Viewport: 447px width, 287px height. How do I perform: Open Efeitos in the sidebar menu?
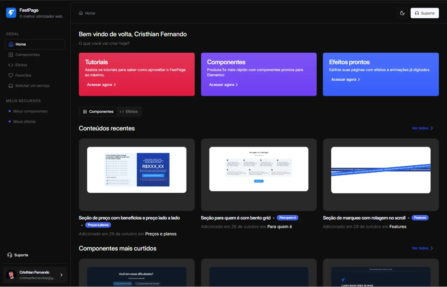coord(35,65)
